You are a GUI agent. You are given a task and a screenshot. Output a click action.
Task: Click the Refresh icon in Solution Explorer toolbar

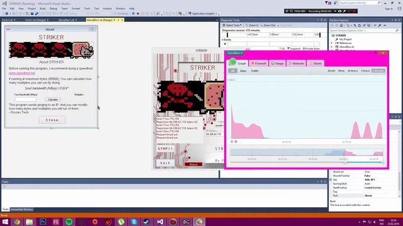360,25
